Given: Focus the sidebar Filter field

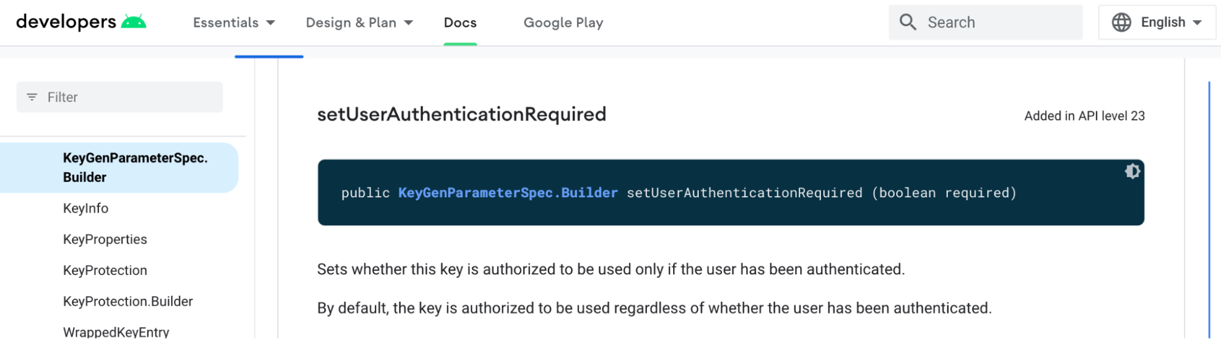Looking at the screenshot, I should click(120, 97).
